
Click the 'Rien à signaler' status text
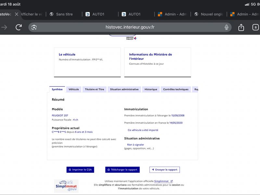pos(136,145)
